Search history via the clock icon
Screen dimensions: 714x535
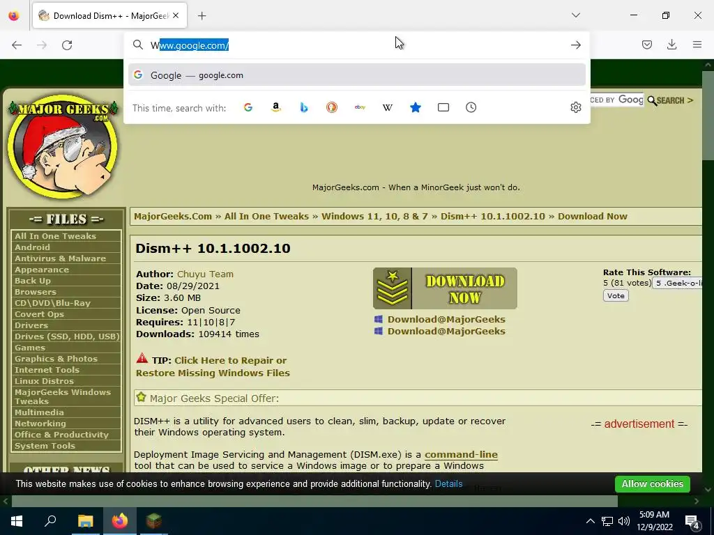471,107
